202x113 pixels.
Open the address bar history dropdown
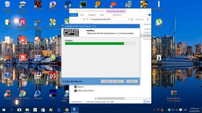(128, 19)
